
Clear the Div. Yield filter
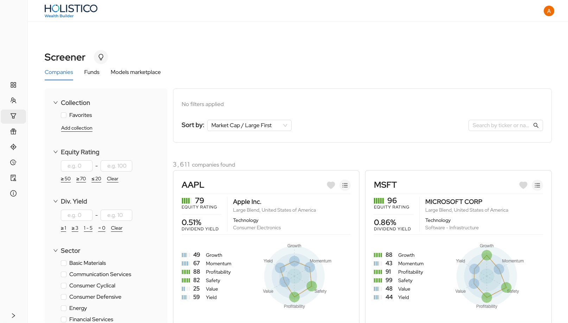117,228
